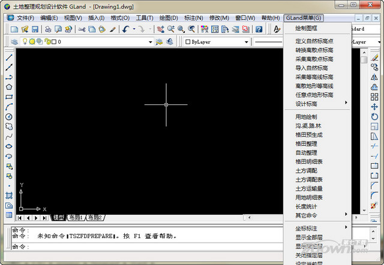Go to last layout tab arrow button
Screen dimensions: 384x265
(44, 218)
